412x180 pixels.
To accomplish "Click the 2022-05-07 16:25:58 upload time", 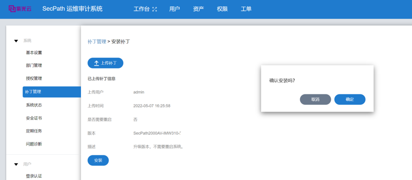I will [x=152, y=106].
